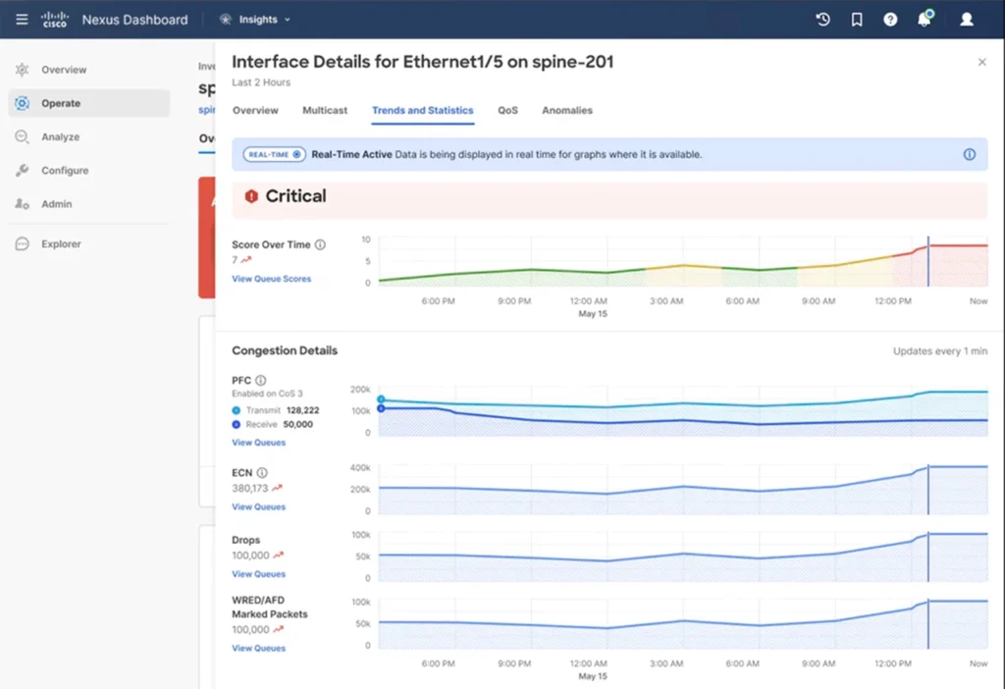Open the Insights service dropdown
The width and height of the screenshot is (1005, 689).
click(255, 20)
